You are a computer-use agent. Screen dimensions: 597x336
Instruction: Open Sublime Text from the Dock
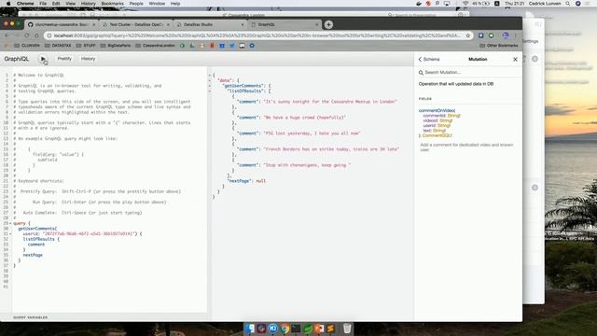[x=330, y=329]
